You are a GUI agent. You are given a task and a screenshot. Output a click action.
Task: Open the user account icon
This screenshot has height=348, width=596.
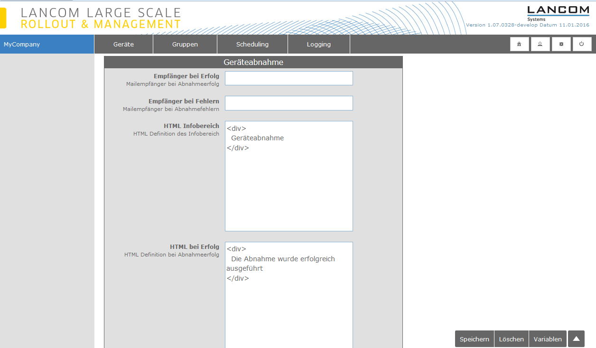pos(540,44)
